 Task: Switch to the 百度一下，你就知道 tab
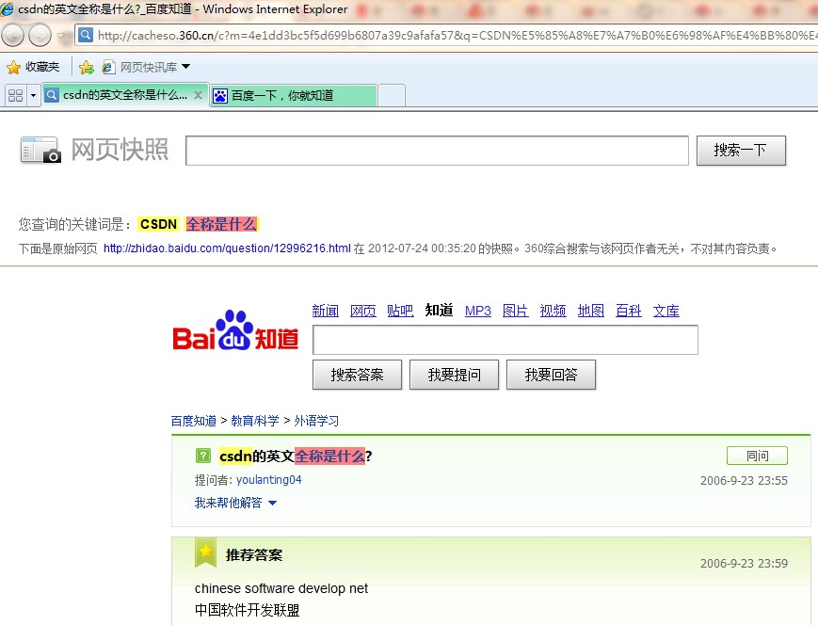[292, 95]
